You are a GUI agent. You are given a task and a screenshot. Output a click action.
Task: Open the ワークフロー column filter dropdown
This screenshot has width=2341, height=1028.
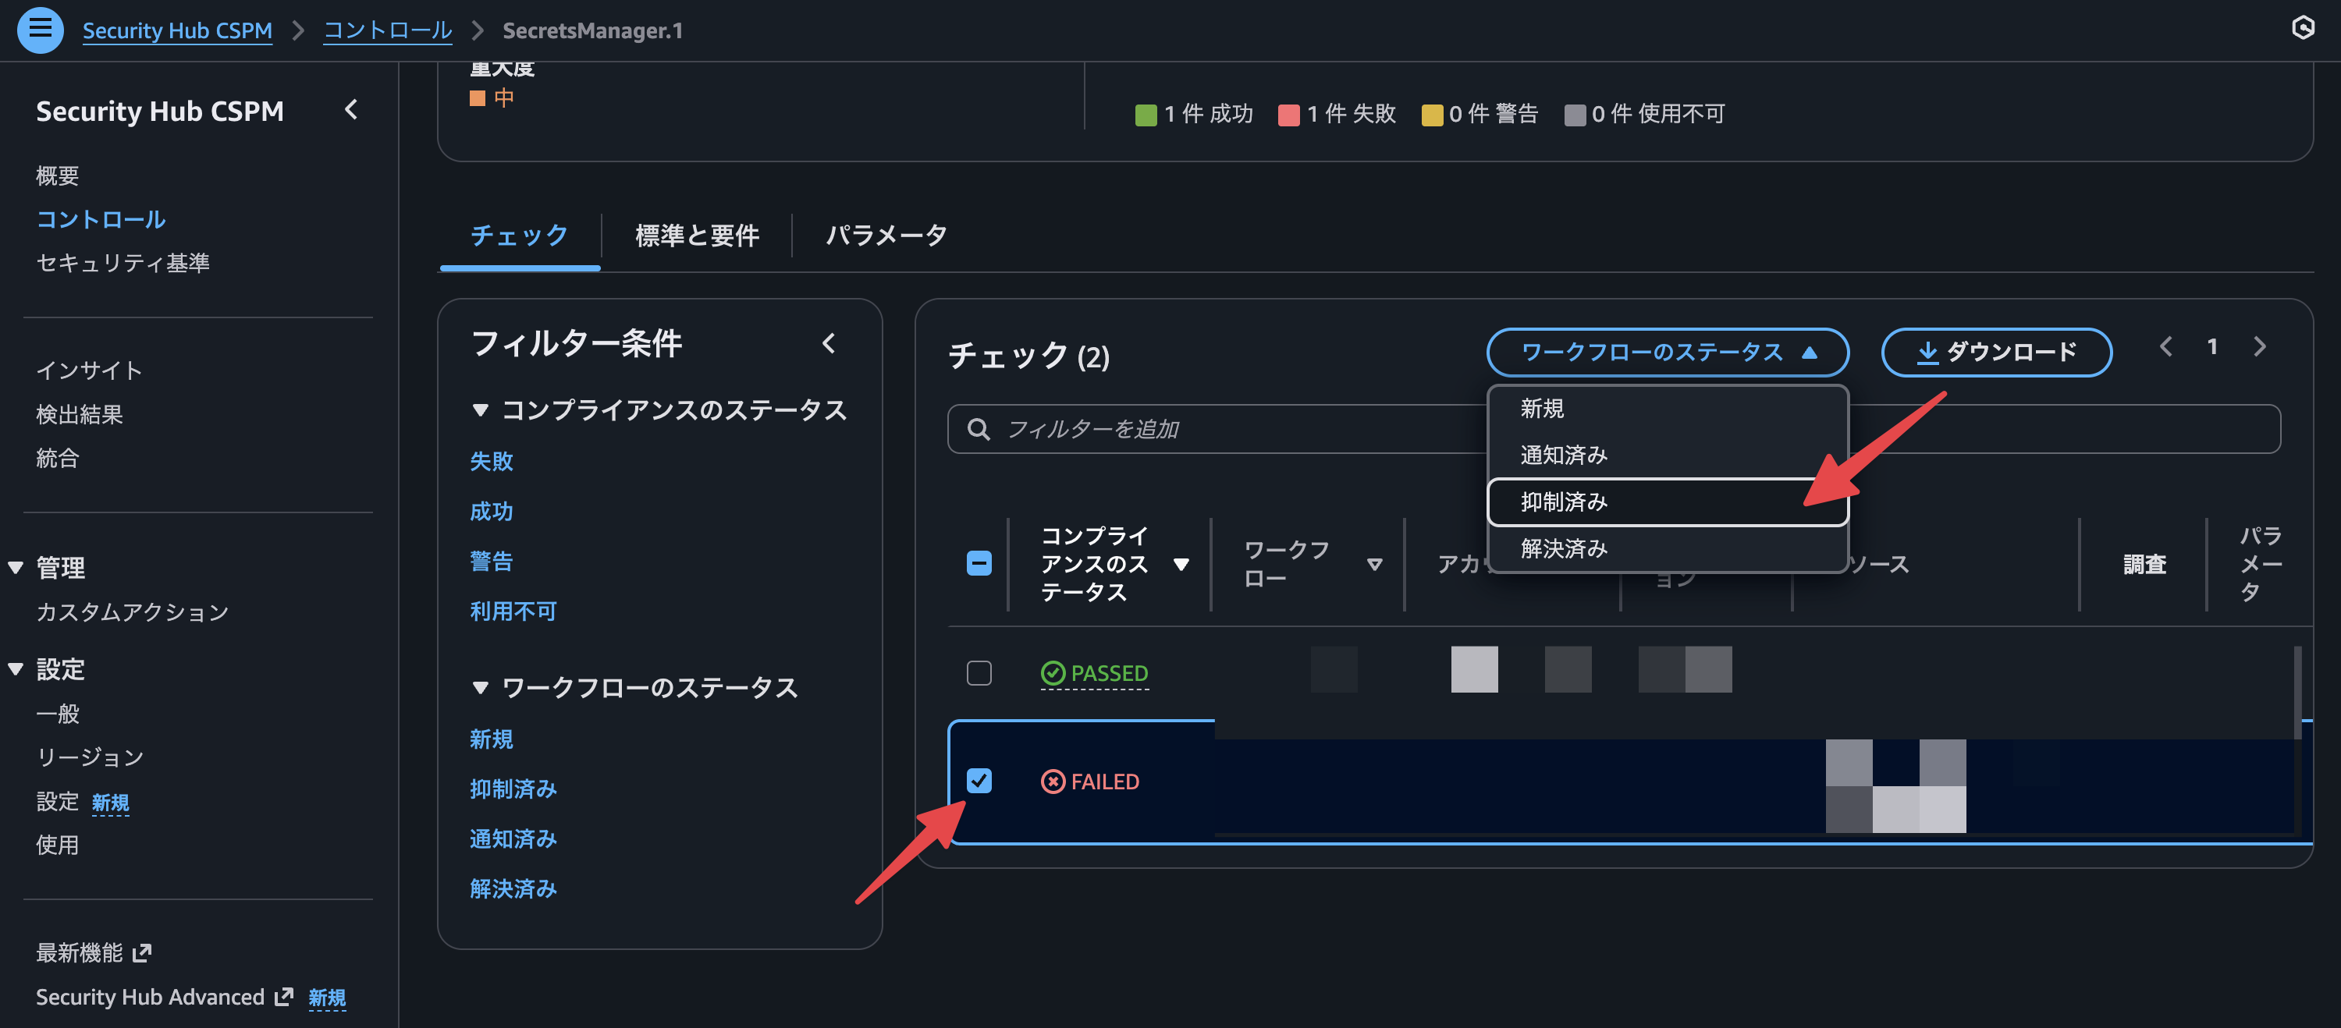click(x=1374, y=564)
